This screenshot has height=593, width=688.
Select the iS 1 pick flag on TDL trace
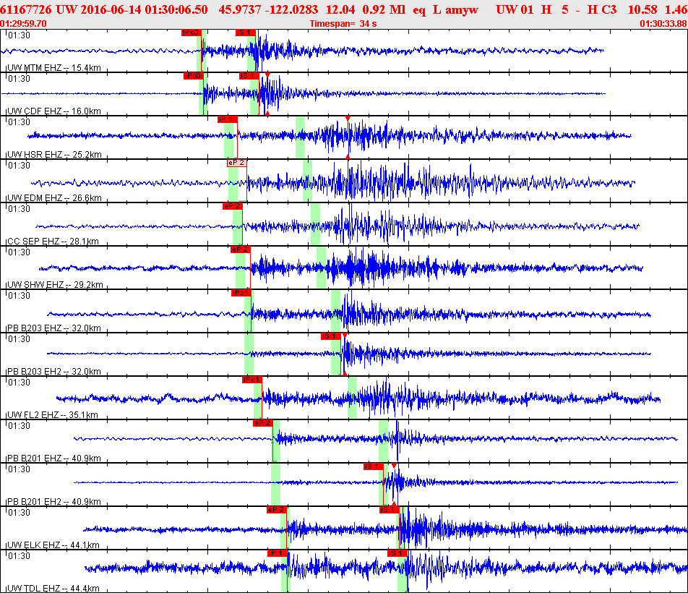point(397,554)
